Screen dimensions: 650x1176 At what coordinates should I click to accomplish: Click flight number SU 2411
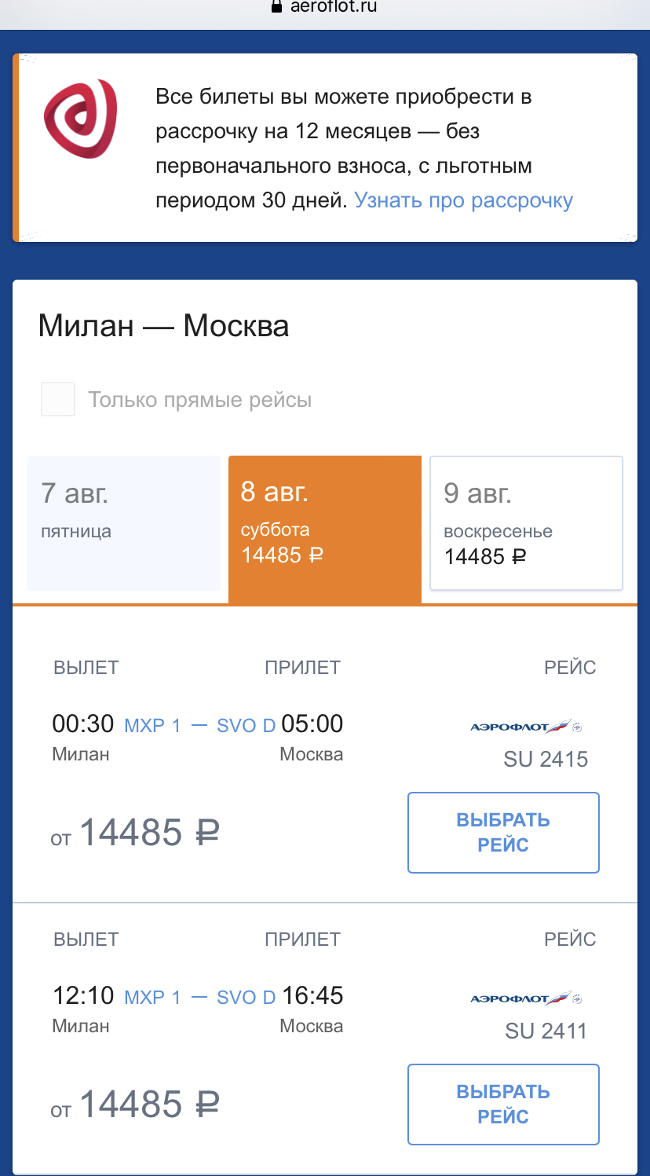[x=546, y=1031]
